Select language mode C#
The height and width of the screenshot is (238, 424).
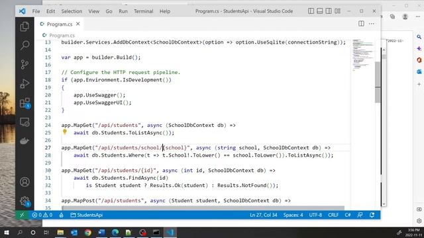coord(348,215)
